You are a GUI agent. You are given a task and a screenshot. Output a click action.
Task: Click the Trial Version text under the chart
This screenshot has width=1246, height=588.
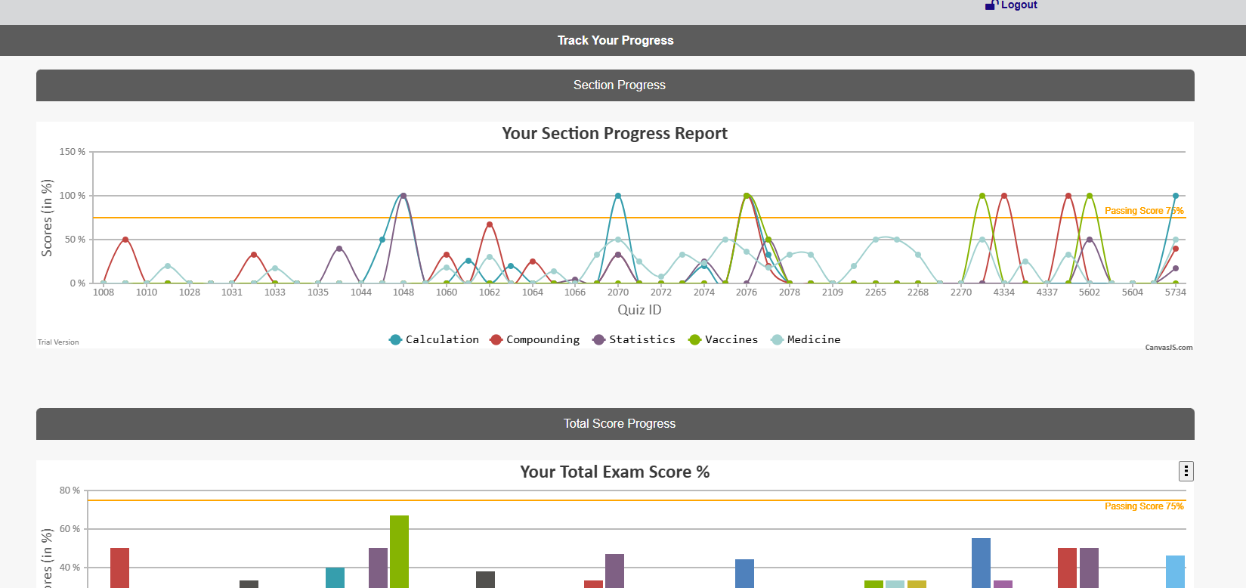(58, 342)
